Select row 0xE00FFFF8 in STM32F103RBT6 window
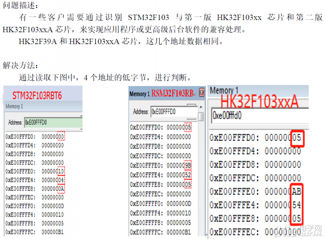325x239 pixels. (x=35, y=223)
